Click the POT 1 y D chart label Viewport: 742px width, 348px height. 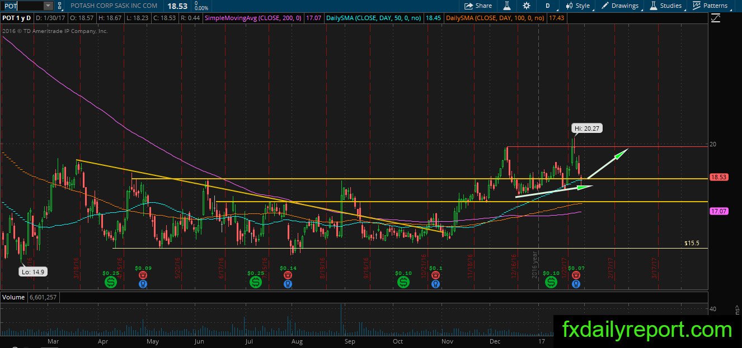click(x=16, y=18)
